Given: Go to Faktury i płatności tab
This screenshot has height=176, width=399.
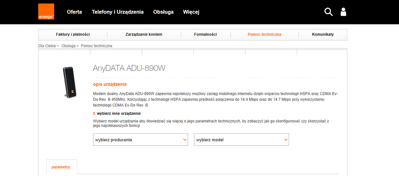Looking at the screenshot, I should tap(73, 34).
